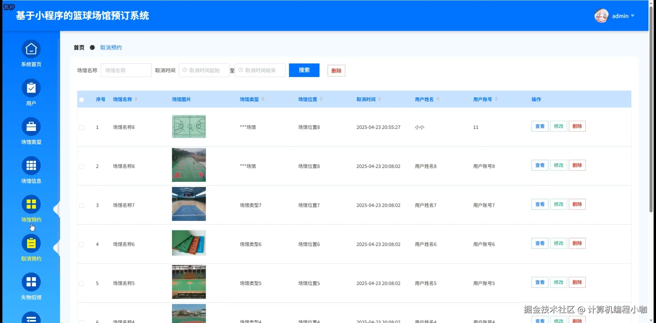This screenshot has height=323, width=656.
Task: Delete row 1 with 删除 button
Action: pyautogui.click(x=577, y=126)
